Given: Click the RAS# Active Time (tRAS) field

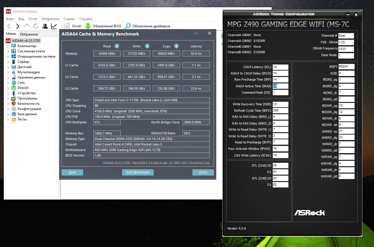Looking at the screenshot, I should pos(280,86).
